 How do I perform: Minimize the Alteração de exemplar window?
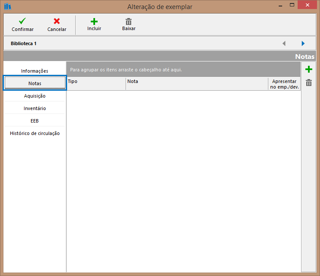coord(280,5)
